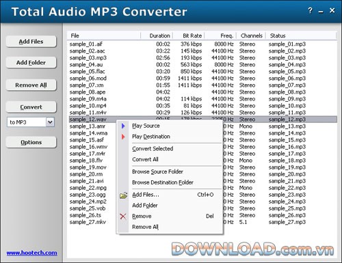Sort by the Channels column header
Image resolution: width=342 pixels, height=263 pixels.
(x=251, y=36)
